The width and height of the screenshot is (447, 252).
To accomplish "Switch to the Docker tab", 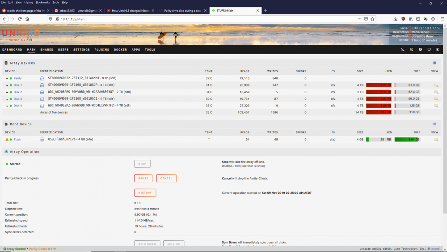I will [x=120, y=50].
